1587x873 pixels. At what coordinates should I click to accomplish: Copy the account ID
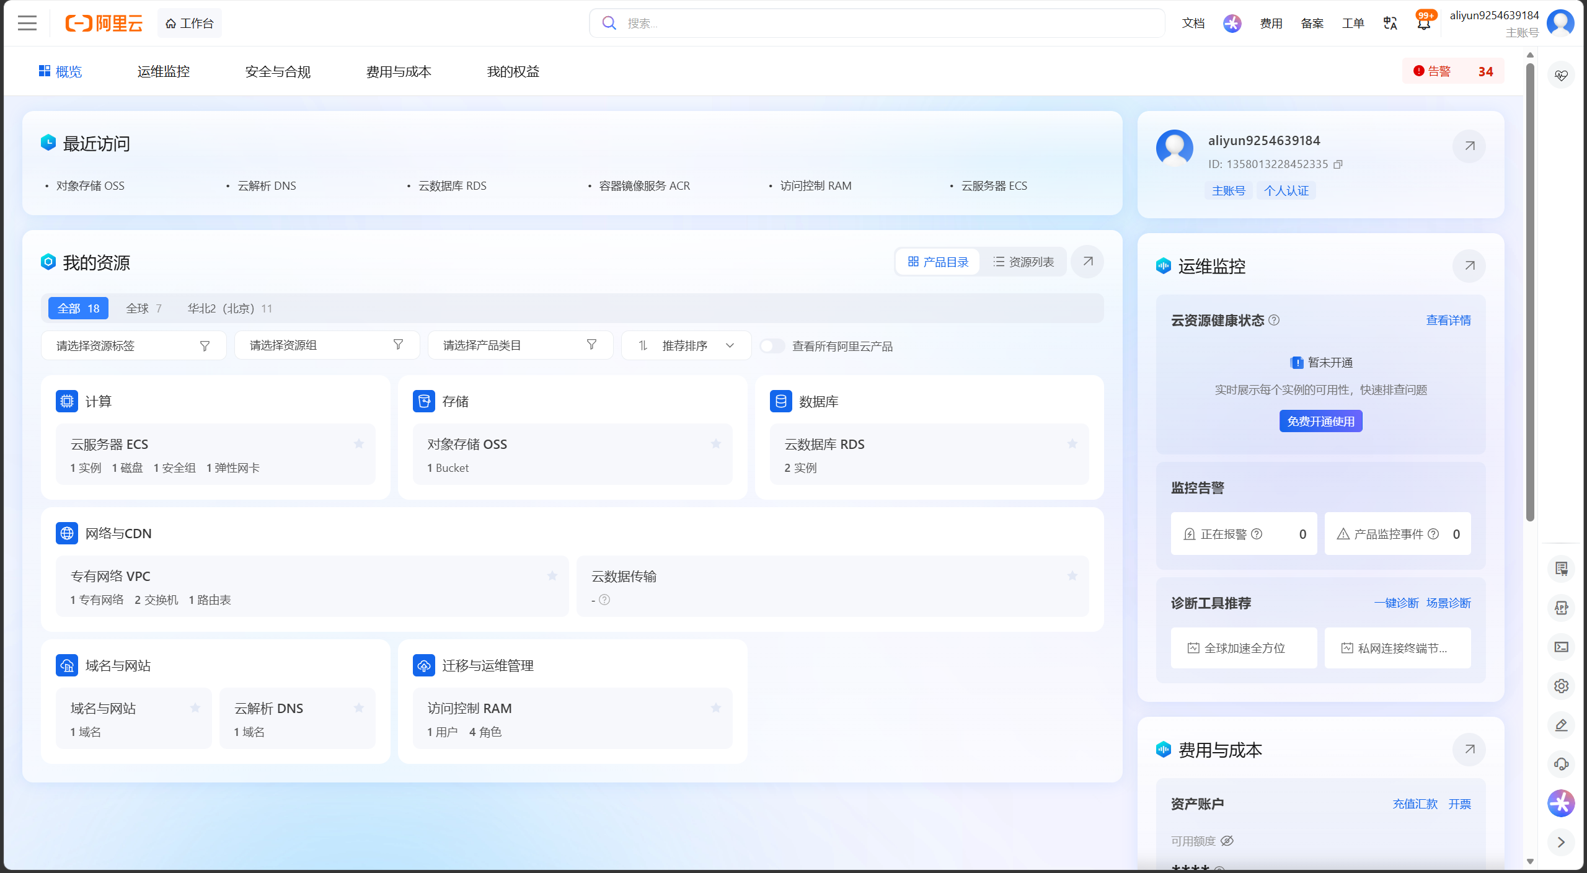pyautogui.click(x=1338, y=164)
